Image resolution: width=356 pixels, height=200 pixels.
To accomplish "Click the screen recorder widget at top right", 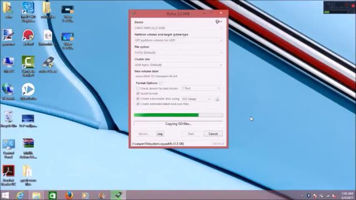I will coord(339,7).
